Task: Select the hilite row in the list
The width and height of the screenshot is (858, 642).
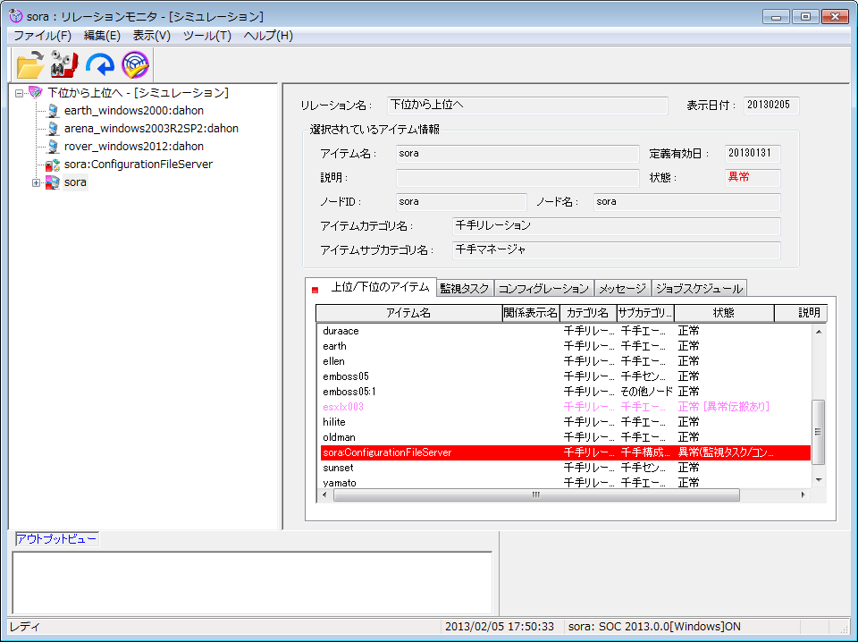Action: [x=565, y=423]
